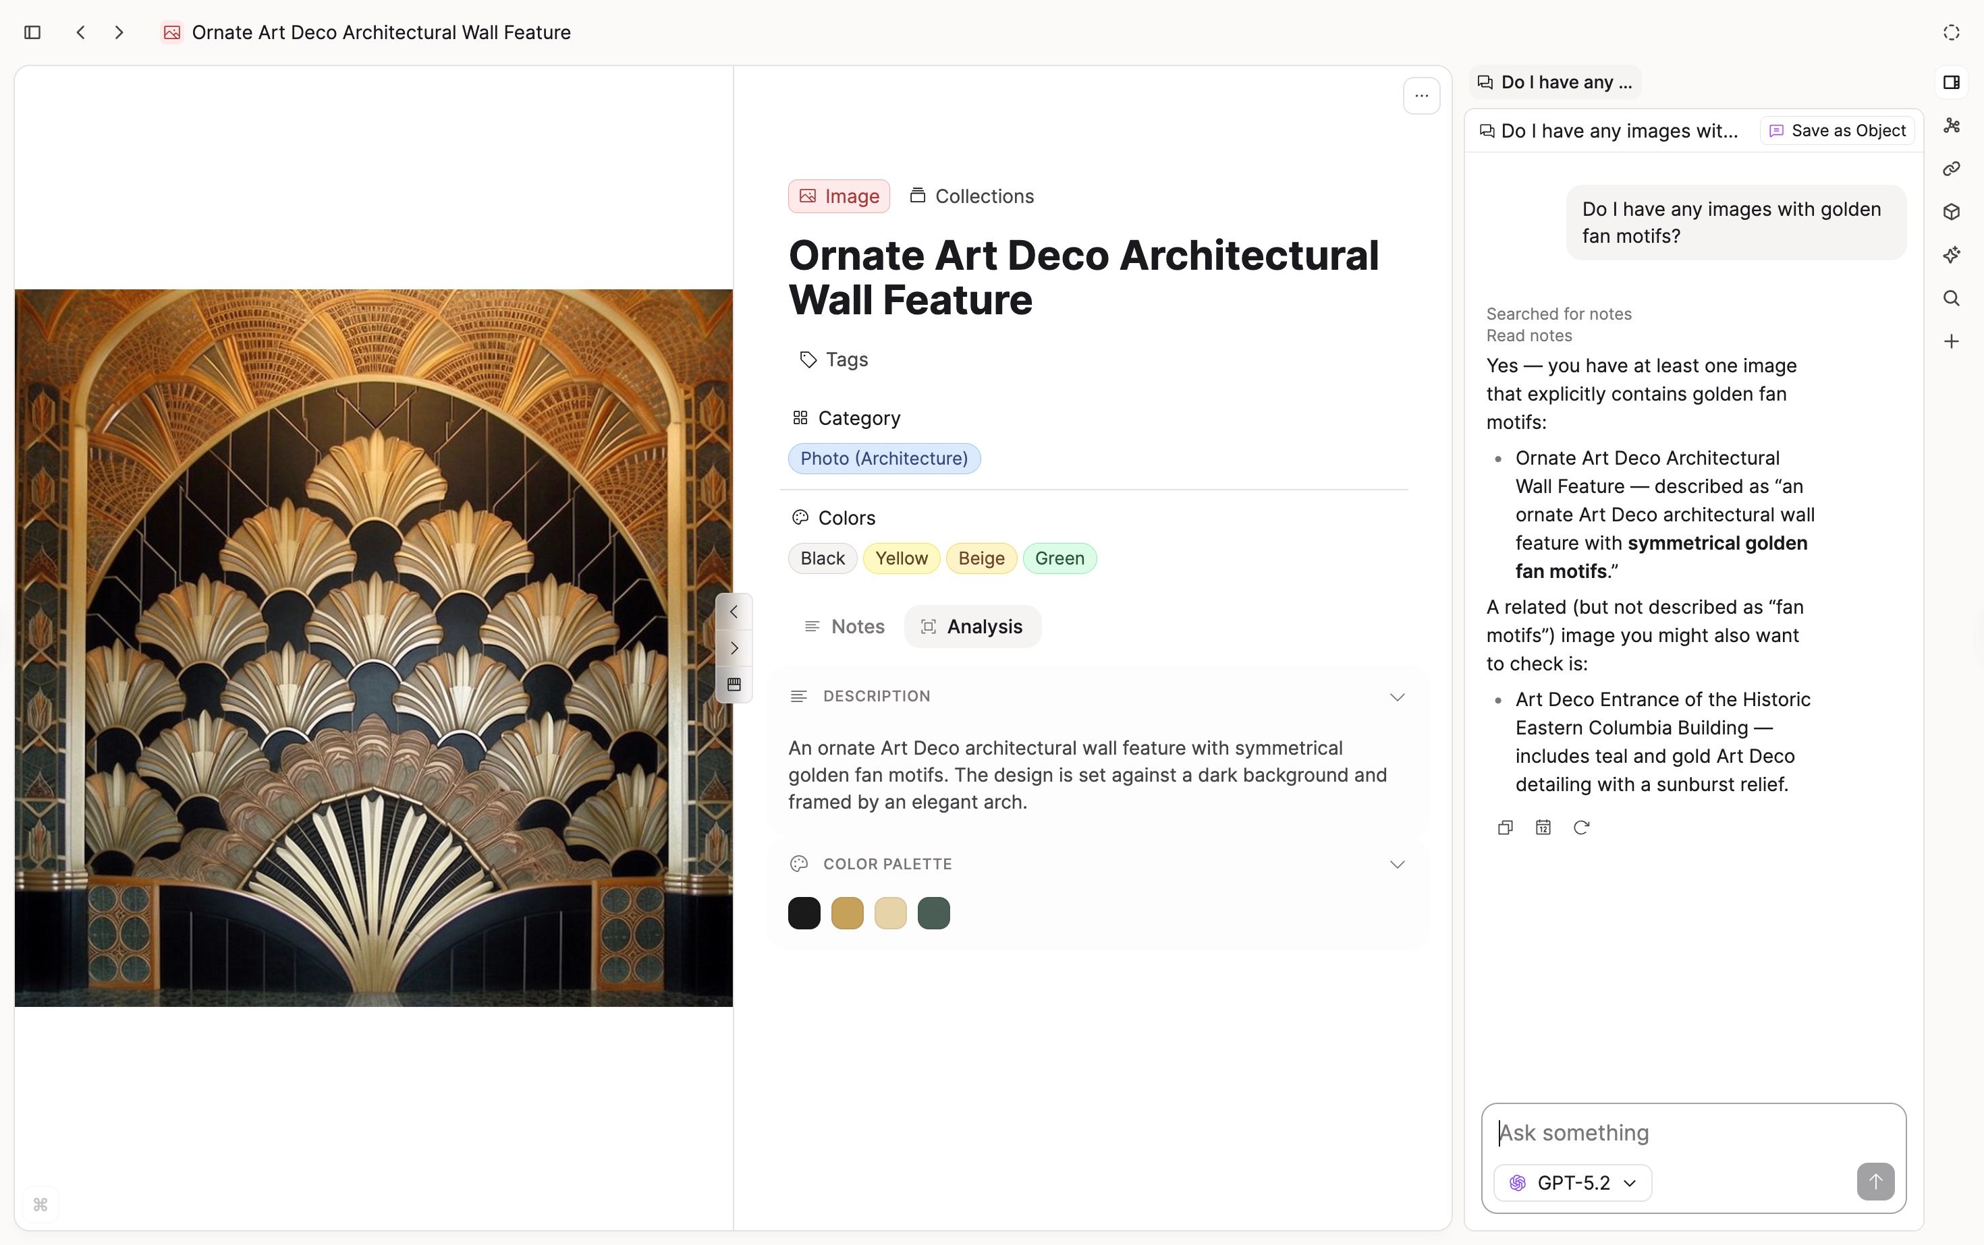1984x1245 pixels.
Task: Open the global search in right sidebar
Action: [1952, 298]
